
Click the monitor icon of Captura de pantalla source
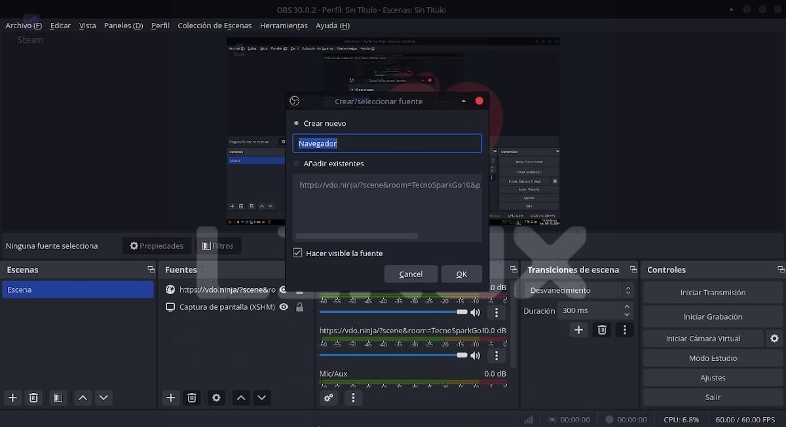(x=170, y=306)
